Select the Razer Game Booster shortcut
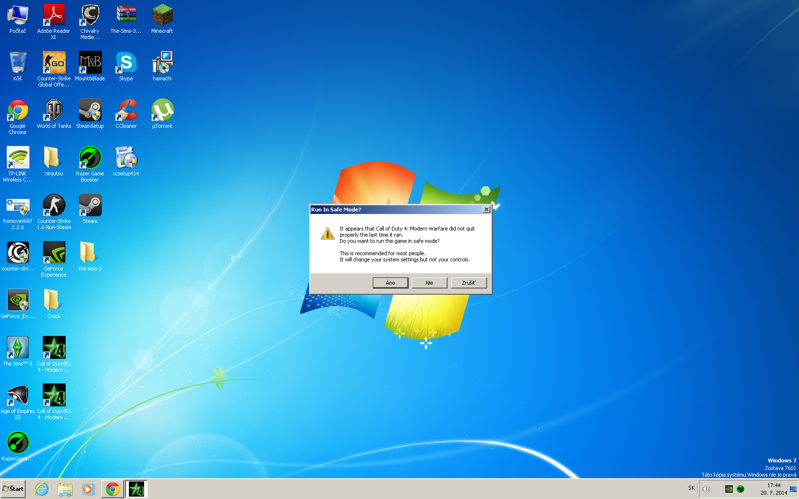Viewport: 799px width, 499px height. (x=90, y=164)
